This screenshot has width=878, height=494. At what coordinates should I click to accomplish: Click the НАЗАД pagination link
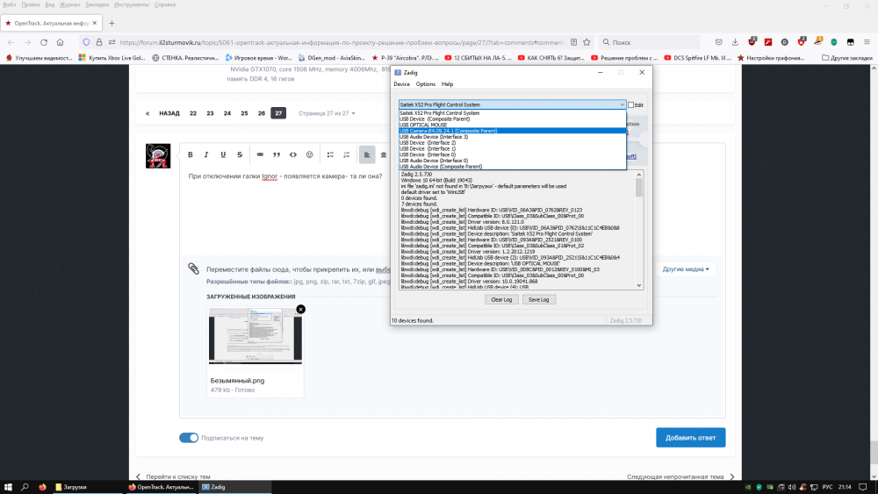169,113
